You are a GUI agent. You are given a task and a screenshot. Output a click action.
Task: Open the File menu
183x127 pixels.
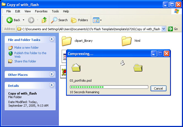9,11
